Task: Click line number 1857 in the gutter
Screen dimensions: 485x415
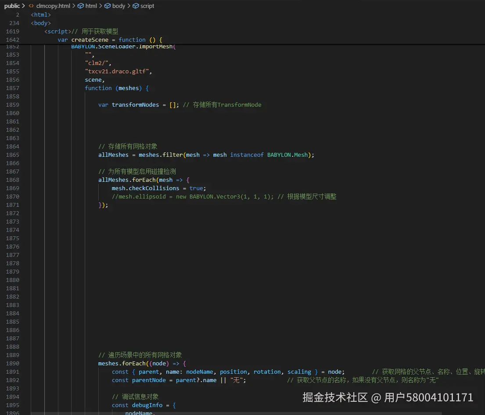Action: click(12, 88)
